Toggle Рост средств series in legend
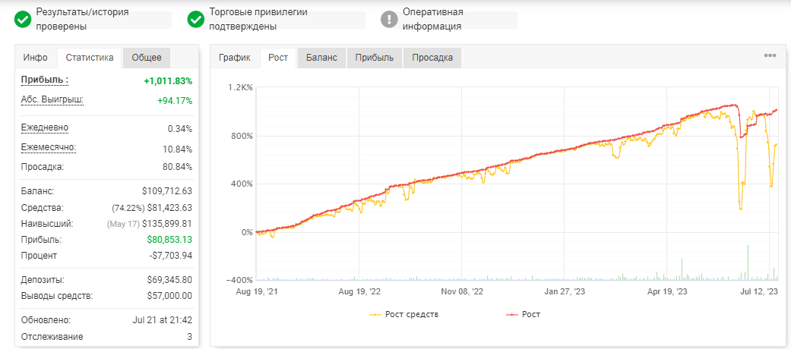The image size is (791, 349). [404, 314]
